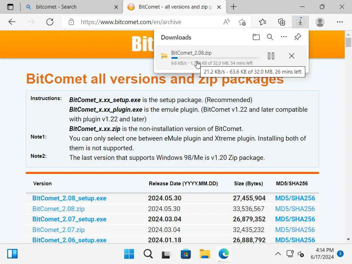Screen dimensions: 352x264
Task: Click the vertical scrollbar thumb
Action: 348,42
